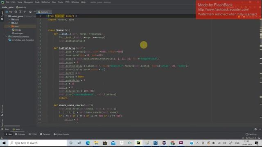Expand External Libraries node

(6, 36)
